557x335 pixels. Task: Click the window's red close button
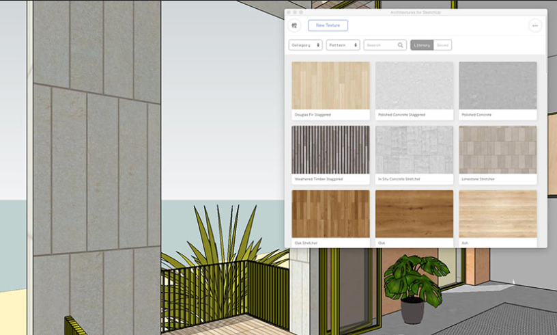[x=289, y=12]
